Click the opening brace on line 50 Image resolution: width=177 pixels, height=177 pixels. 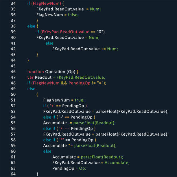pyautogui.click(x=37, y=95)
